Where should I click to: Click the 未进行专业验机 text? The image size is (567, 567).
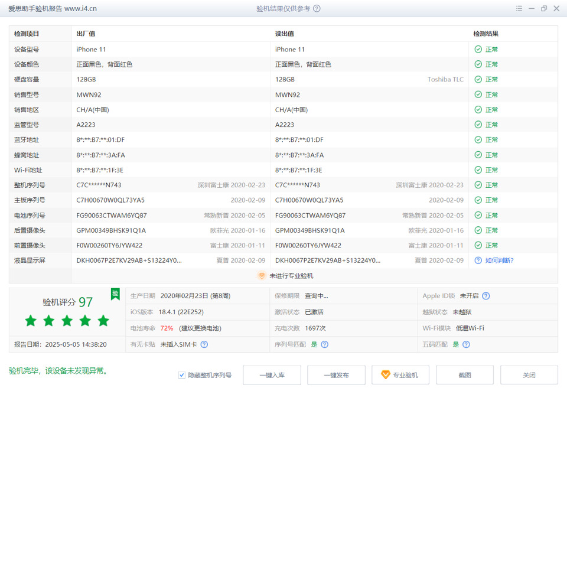point(291,276)
